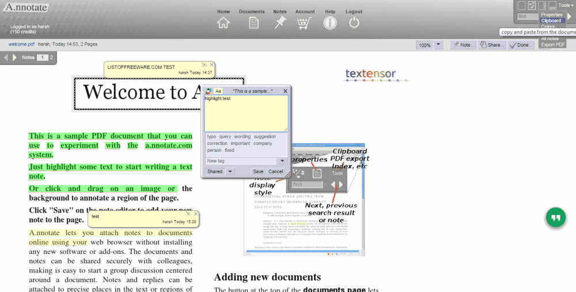Go to previous page arrow in Notes bar
Image resolution: width=576 pixels, height=292 pixels.
(x=6, y=57)
